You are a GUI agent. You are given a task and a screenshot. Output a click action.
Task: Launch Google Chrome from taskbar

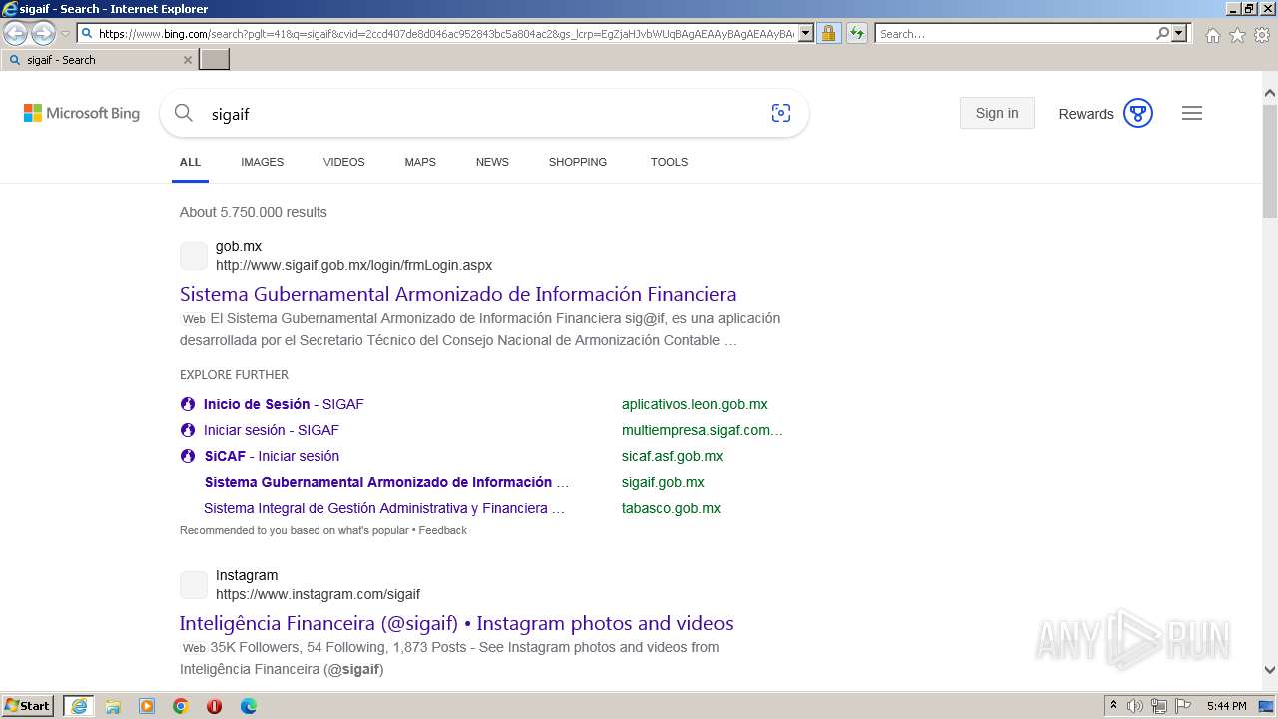click(x=181, y=706)
